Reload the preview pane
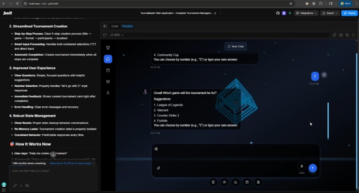Viewport: 359px width, 193px height. click(x=105, y=35)
